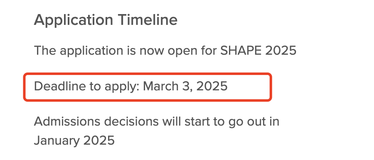Select the word Application in the heading
This screenshot has height=160, width=374.
(74, 20)
